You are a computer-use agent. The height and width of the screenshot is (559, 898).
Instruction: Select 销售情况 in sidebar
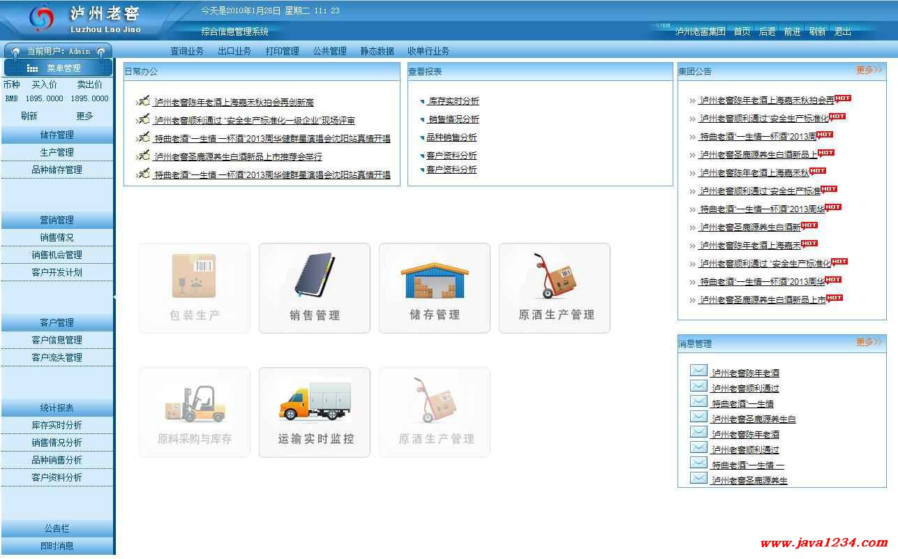coord(57,237)
